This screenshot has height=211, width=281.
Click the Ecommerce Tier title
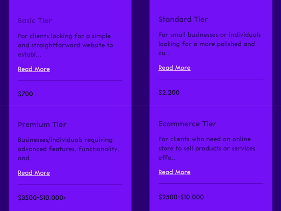coord(188,124)
